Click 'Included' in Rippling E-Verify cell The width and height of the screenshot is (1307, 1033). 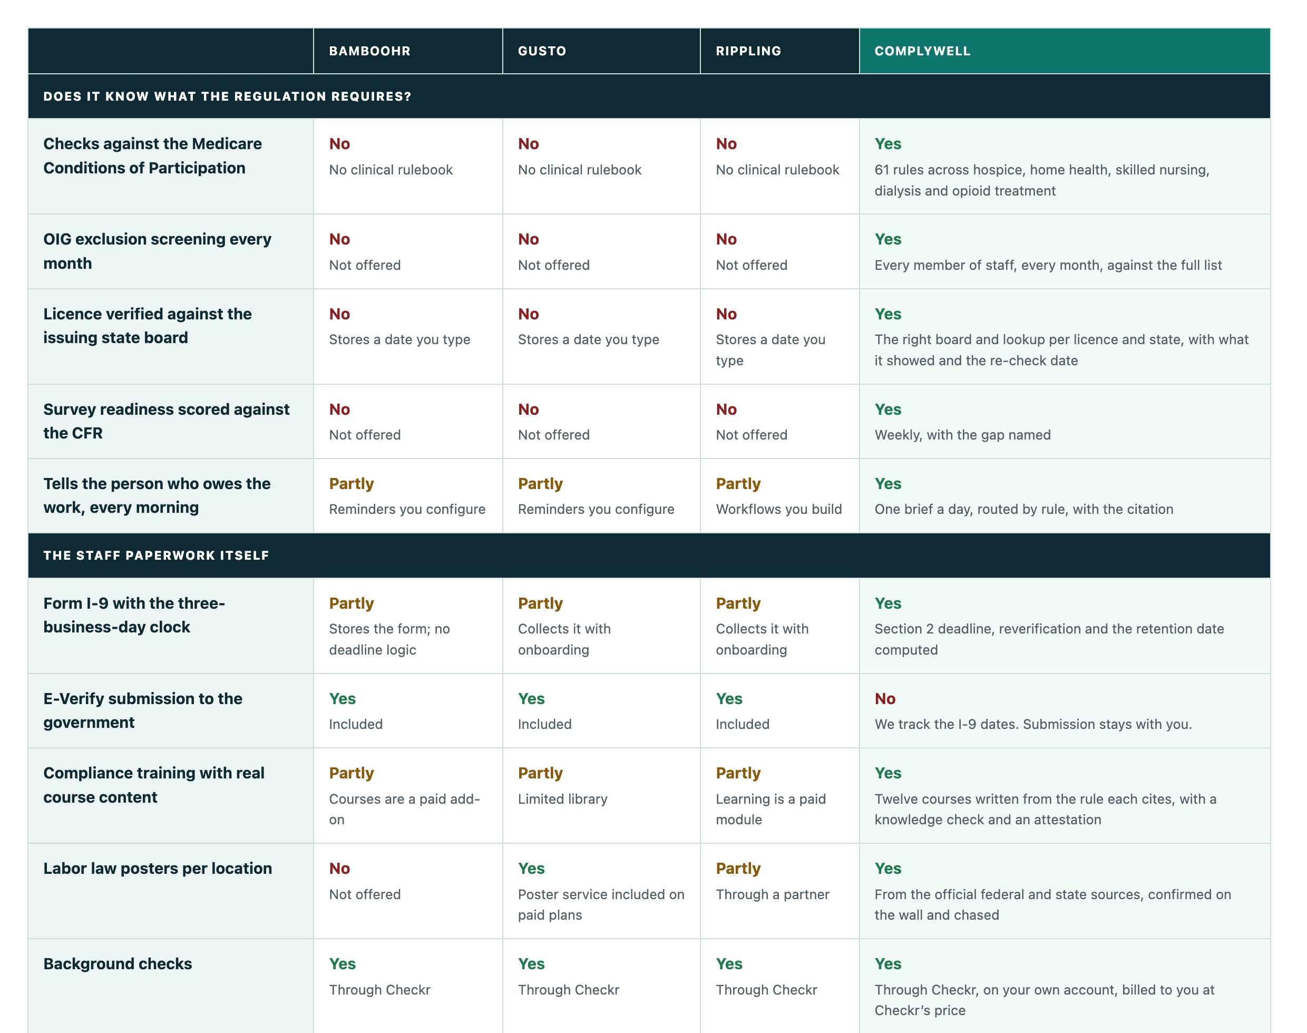tap(742, 724)
